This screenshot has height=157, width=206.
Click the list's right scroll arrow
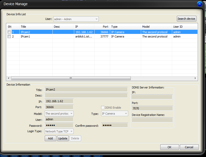click(195, 78)
